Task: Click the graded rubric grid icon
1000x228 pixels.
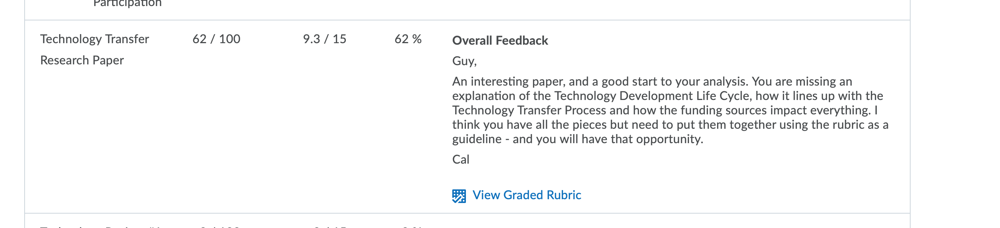Action: [459, 196]
